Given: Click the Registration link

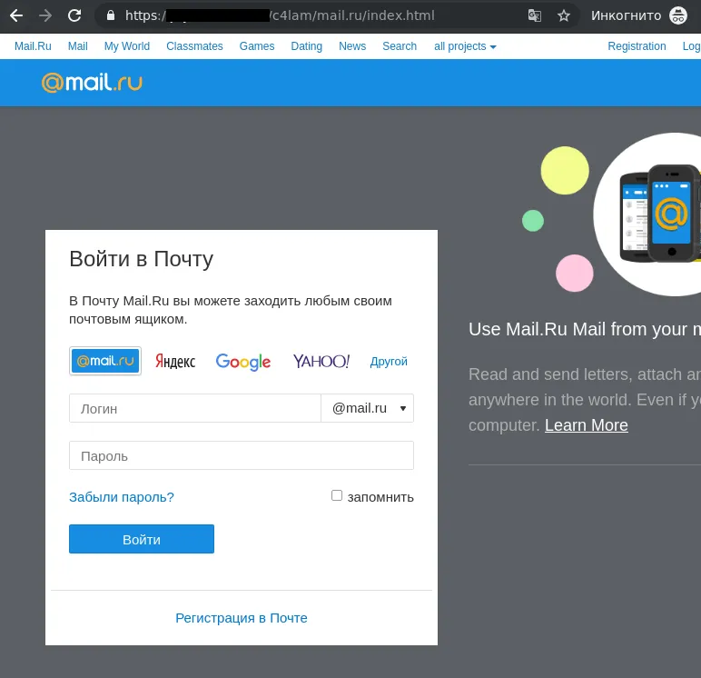Looking at the screenshot, I should [637, 46].
